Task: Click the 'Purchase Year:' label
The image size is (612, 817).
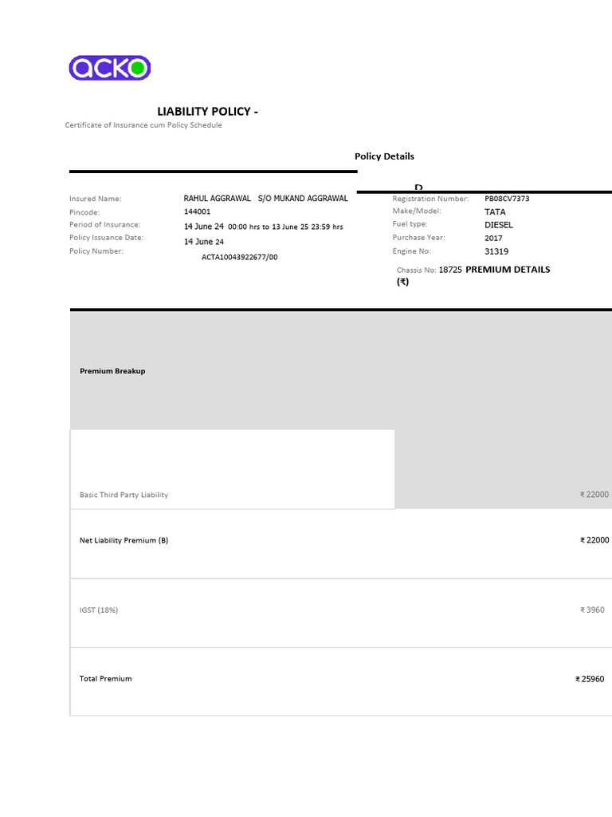Action: (x=419, y=238)
